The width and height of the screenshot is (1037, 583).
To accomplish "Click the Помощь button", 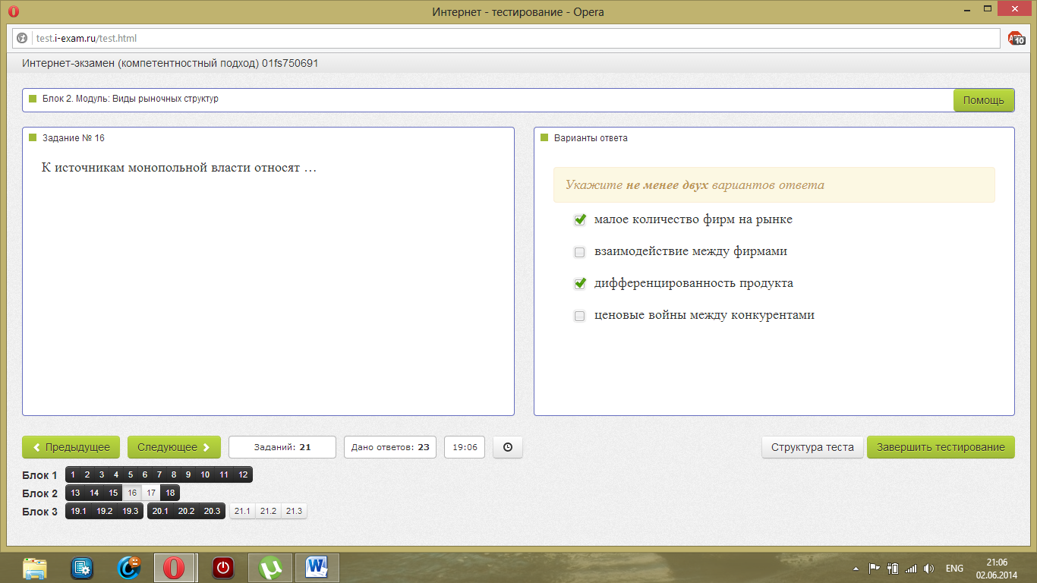I will (x=984, y=100).
